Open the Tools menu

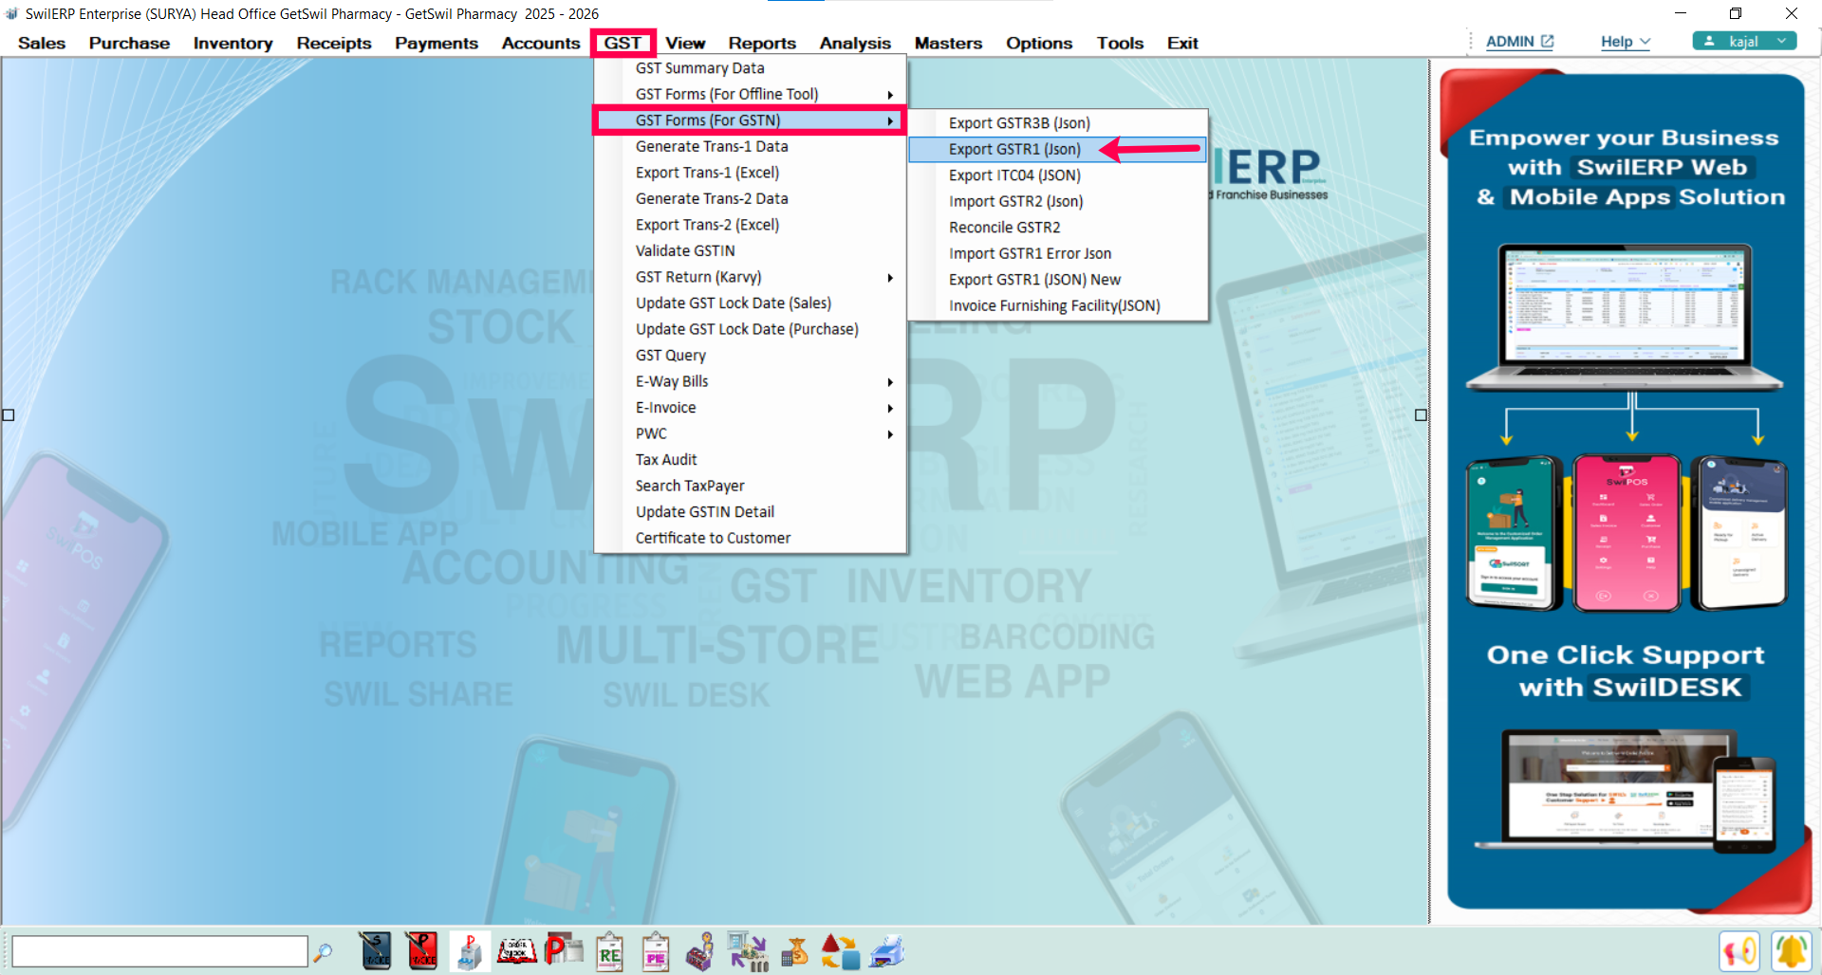(x=1120, y=43)
